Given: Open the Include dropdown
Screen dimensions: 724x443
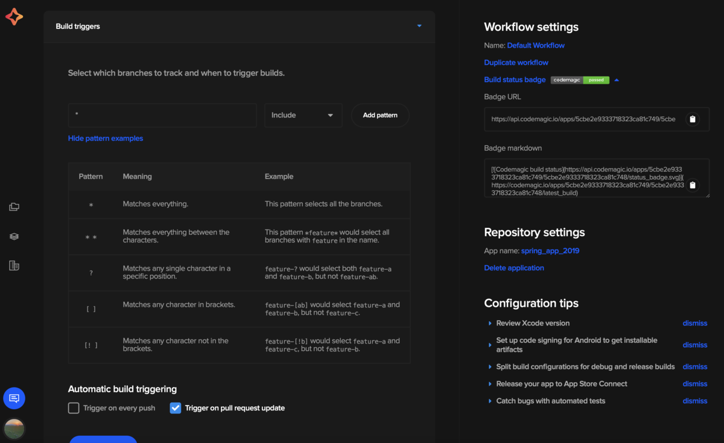Looking at the screenshot, I should tap(303, 115).
